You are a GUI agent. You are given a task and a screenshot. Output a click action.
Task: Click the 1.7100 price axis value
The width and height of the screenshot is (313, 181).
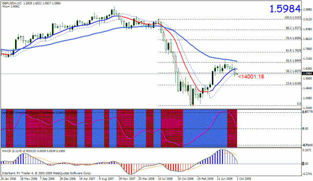point(307,59)
